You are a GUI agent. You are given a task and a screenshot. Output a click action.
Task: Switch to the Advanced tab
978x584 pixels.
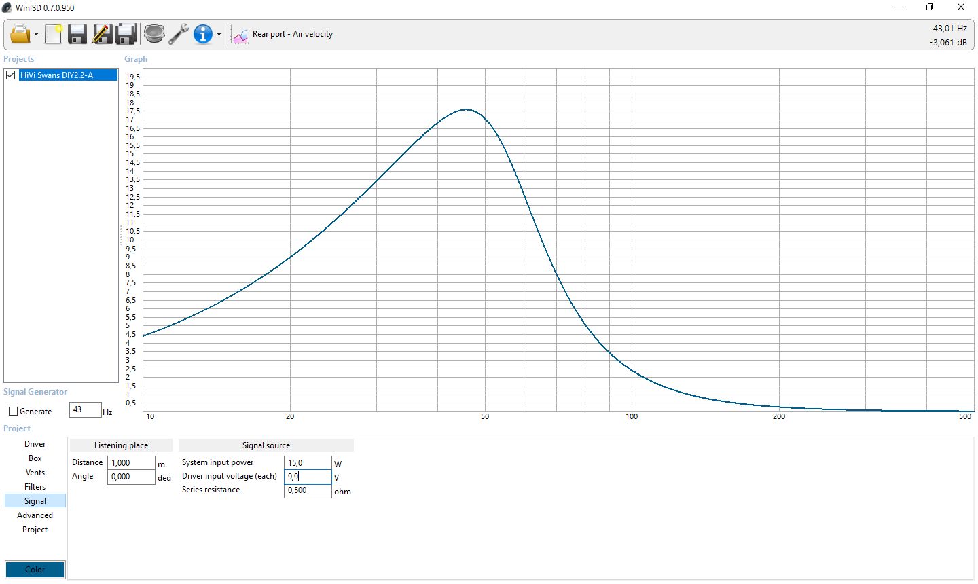click(x=35, y=515)
